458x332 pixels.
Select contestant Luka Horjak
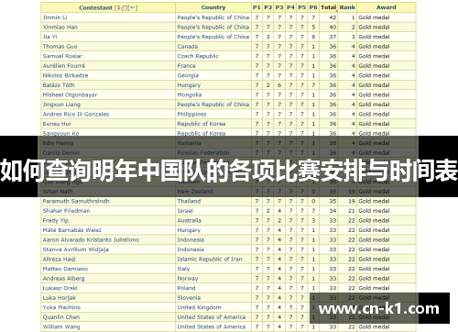click(60, 298)
